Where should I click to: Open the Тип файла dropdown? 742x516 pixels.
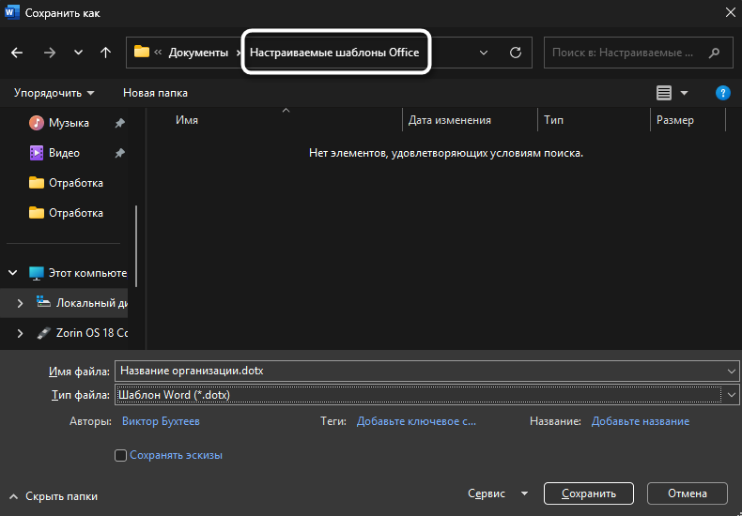[x=731, y=395]
